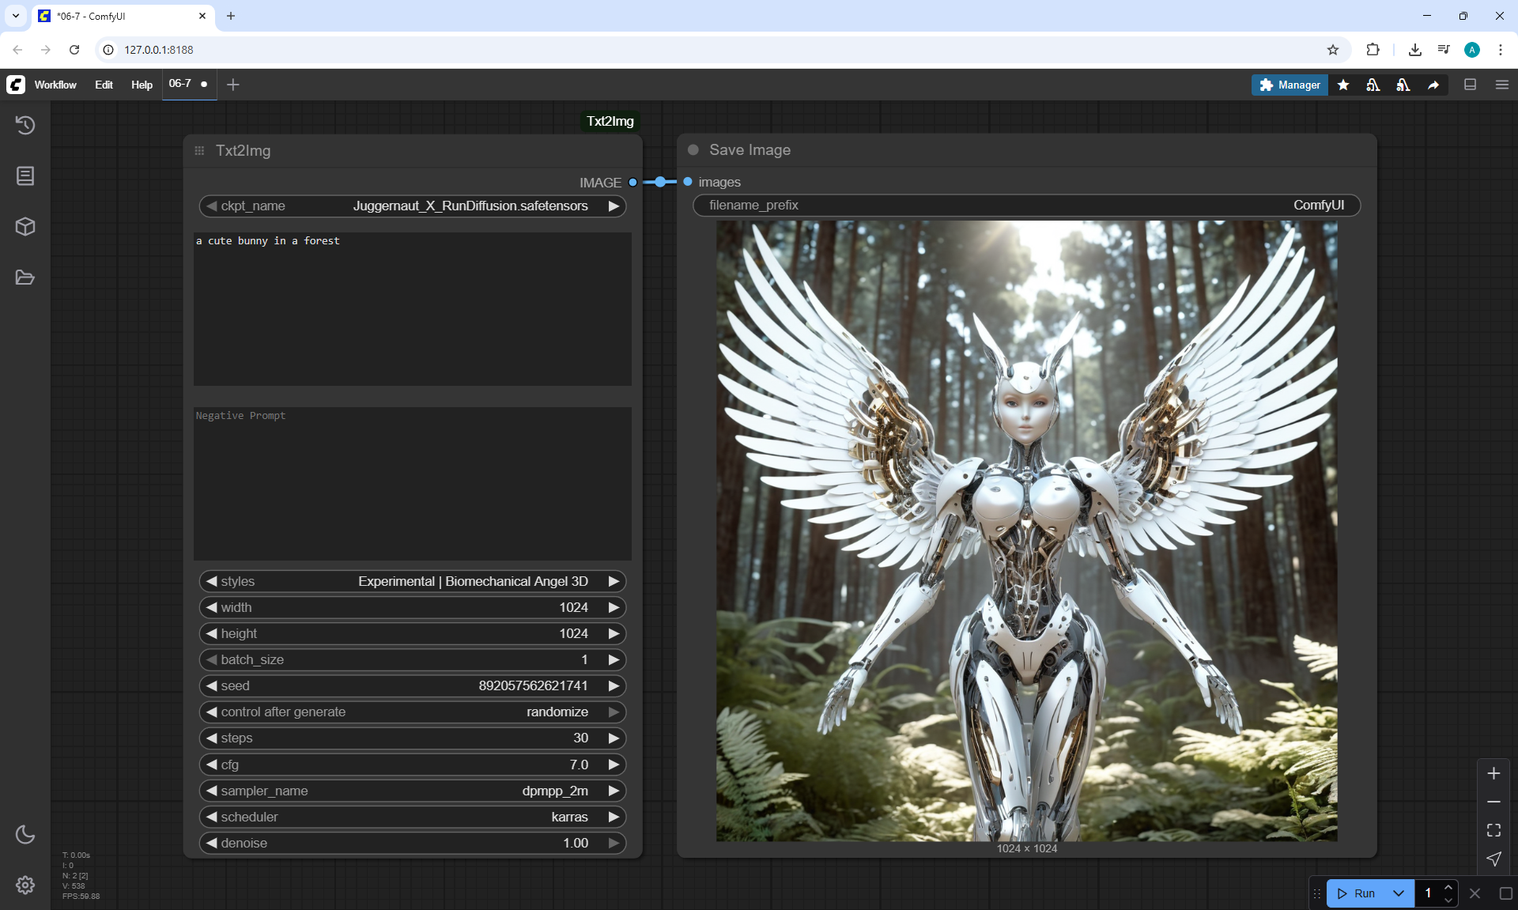The width and height of the screenshot is (1518, 910).
Task: Click the cfg value slider
Action: pyautogui.click(x=412, y=765)
